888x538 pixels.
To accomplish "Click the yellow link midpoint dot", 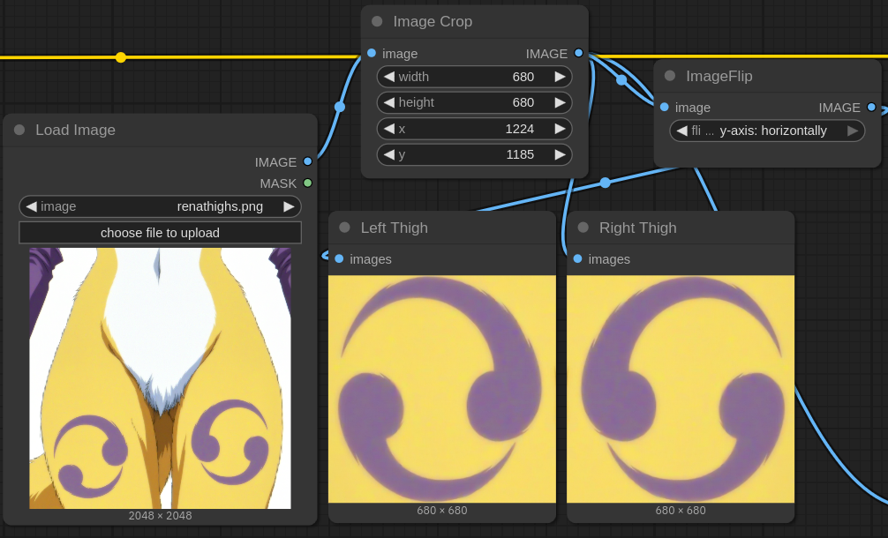I will (x=121, y=57).
